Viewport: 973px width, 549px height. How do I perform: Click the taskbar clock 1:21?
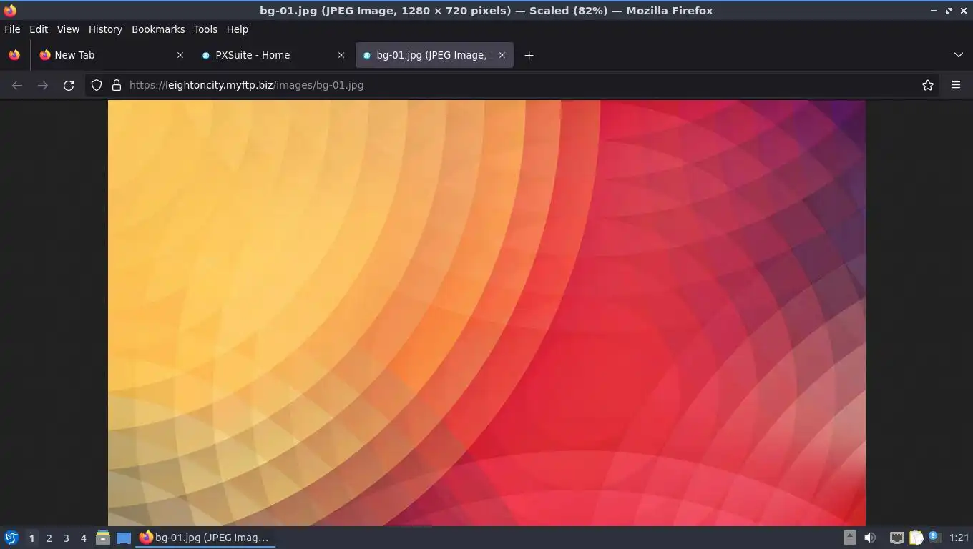959,538
